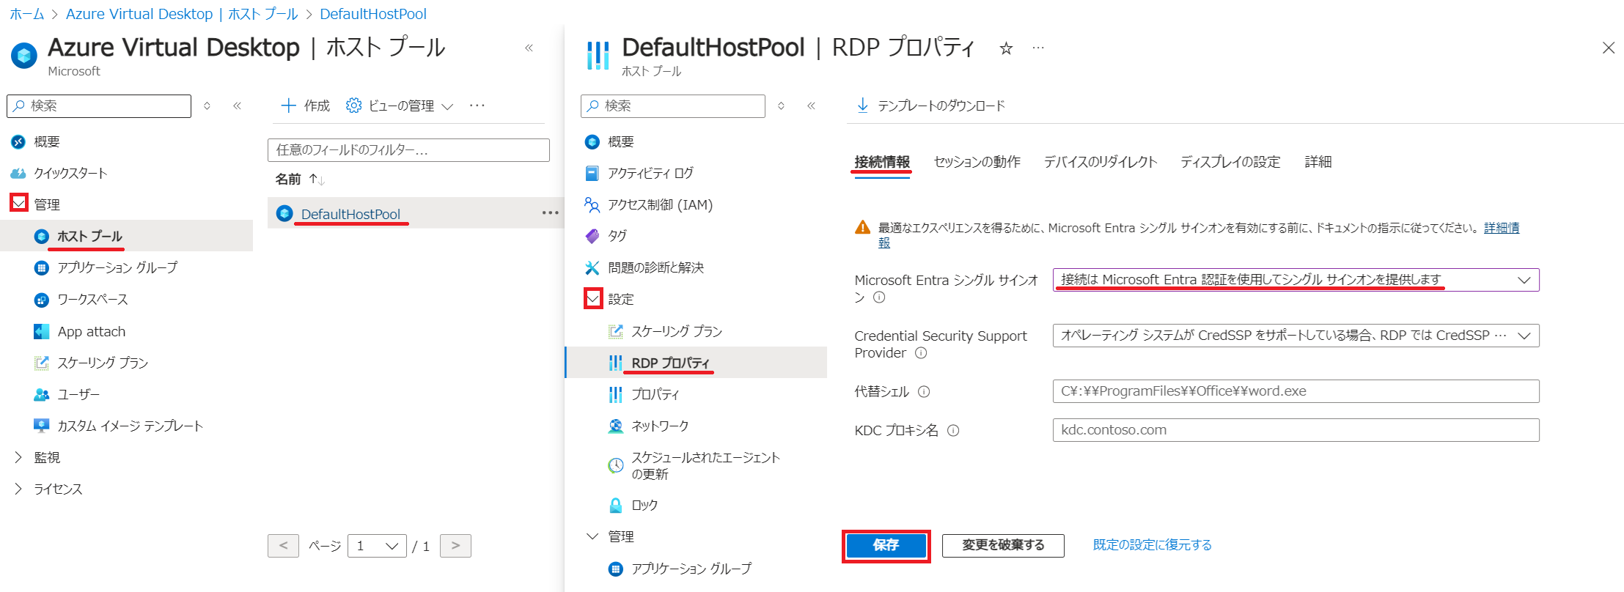
Task: Switch to the 詳細 tab
Action: coord(1318,162)
